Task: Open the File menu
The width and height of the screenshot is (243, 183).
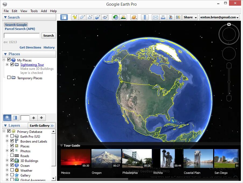Action: 6,11
